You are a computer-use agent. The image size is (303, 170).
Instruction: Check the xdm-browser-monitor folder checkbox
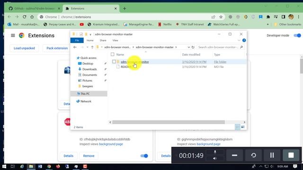[x=114, y=62]
